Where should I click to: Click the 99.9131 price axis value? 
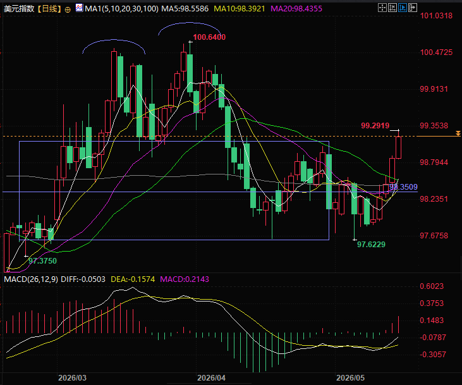434,89
